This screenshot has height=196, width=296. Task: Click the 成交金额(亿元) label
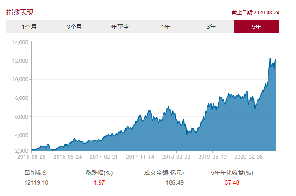coord(164,173)
